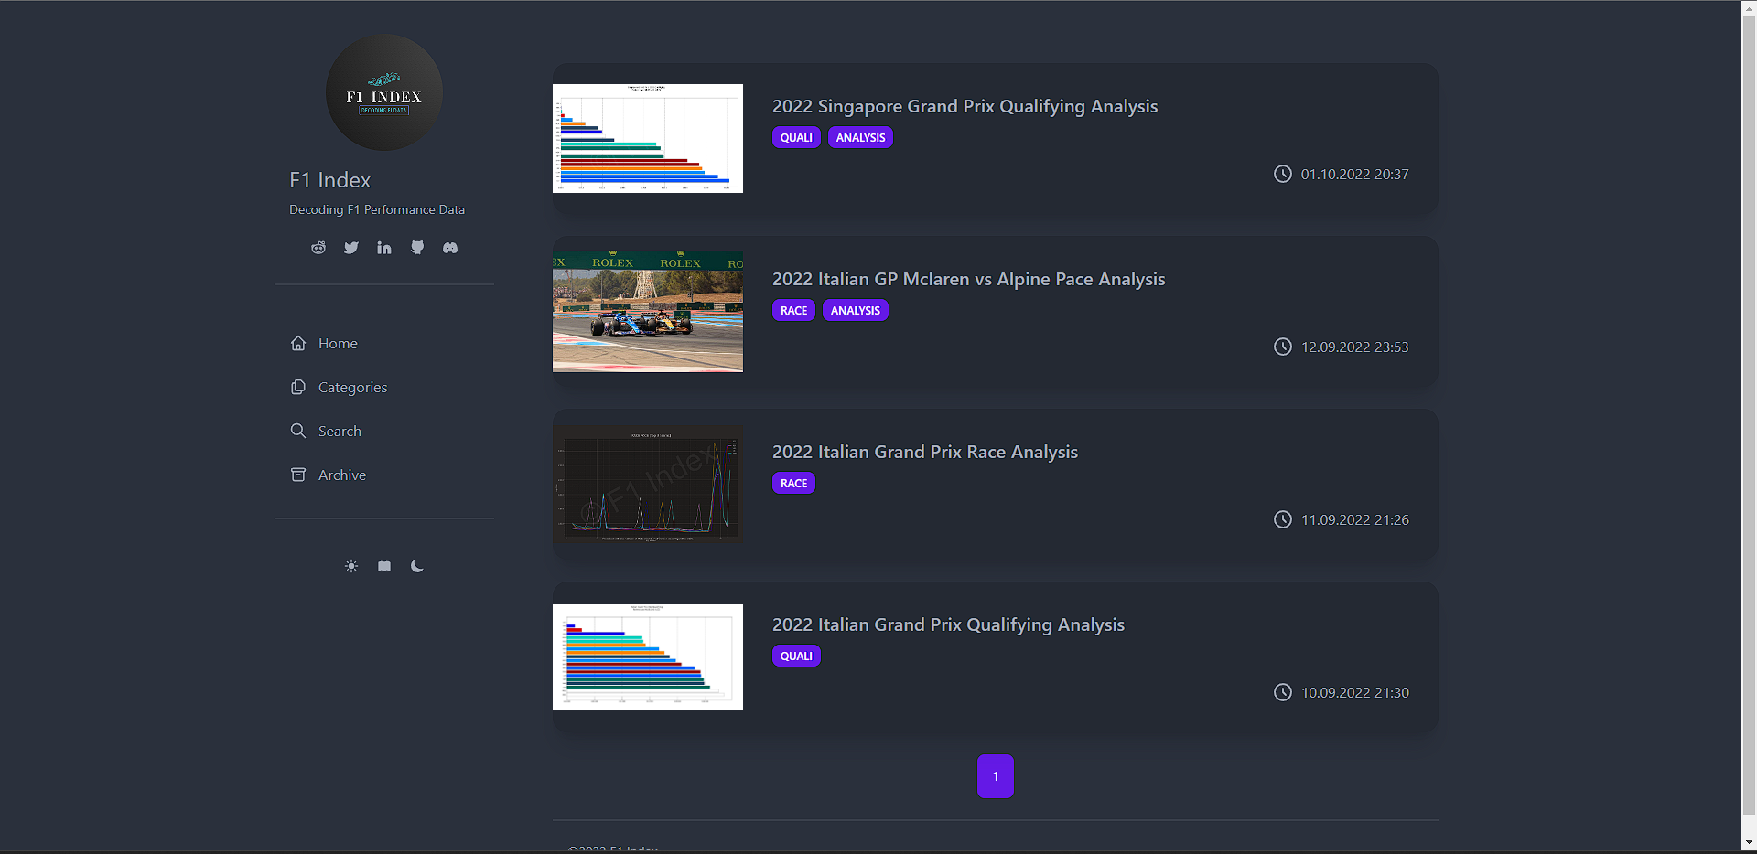Switch to dark theme with moon icon
Viewport: 1757px width, 854px height.
pos(417,566)
